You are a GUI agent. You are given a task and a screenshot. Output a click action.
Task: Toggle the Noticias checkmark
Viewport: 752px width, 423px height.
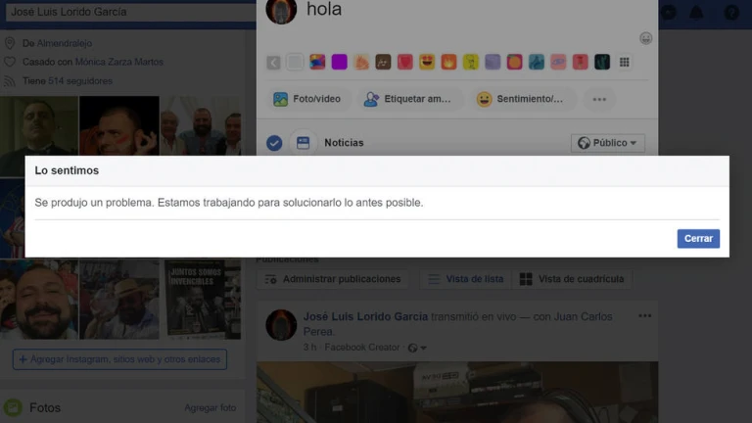click(274, 143)
